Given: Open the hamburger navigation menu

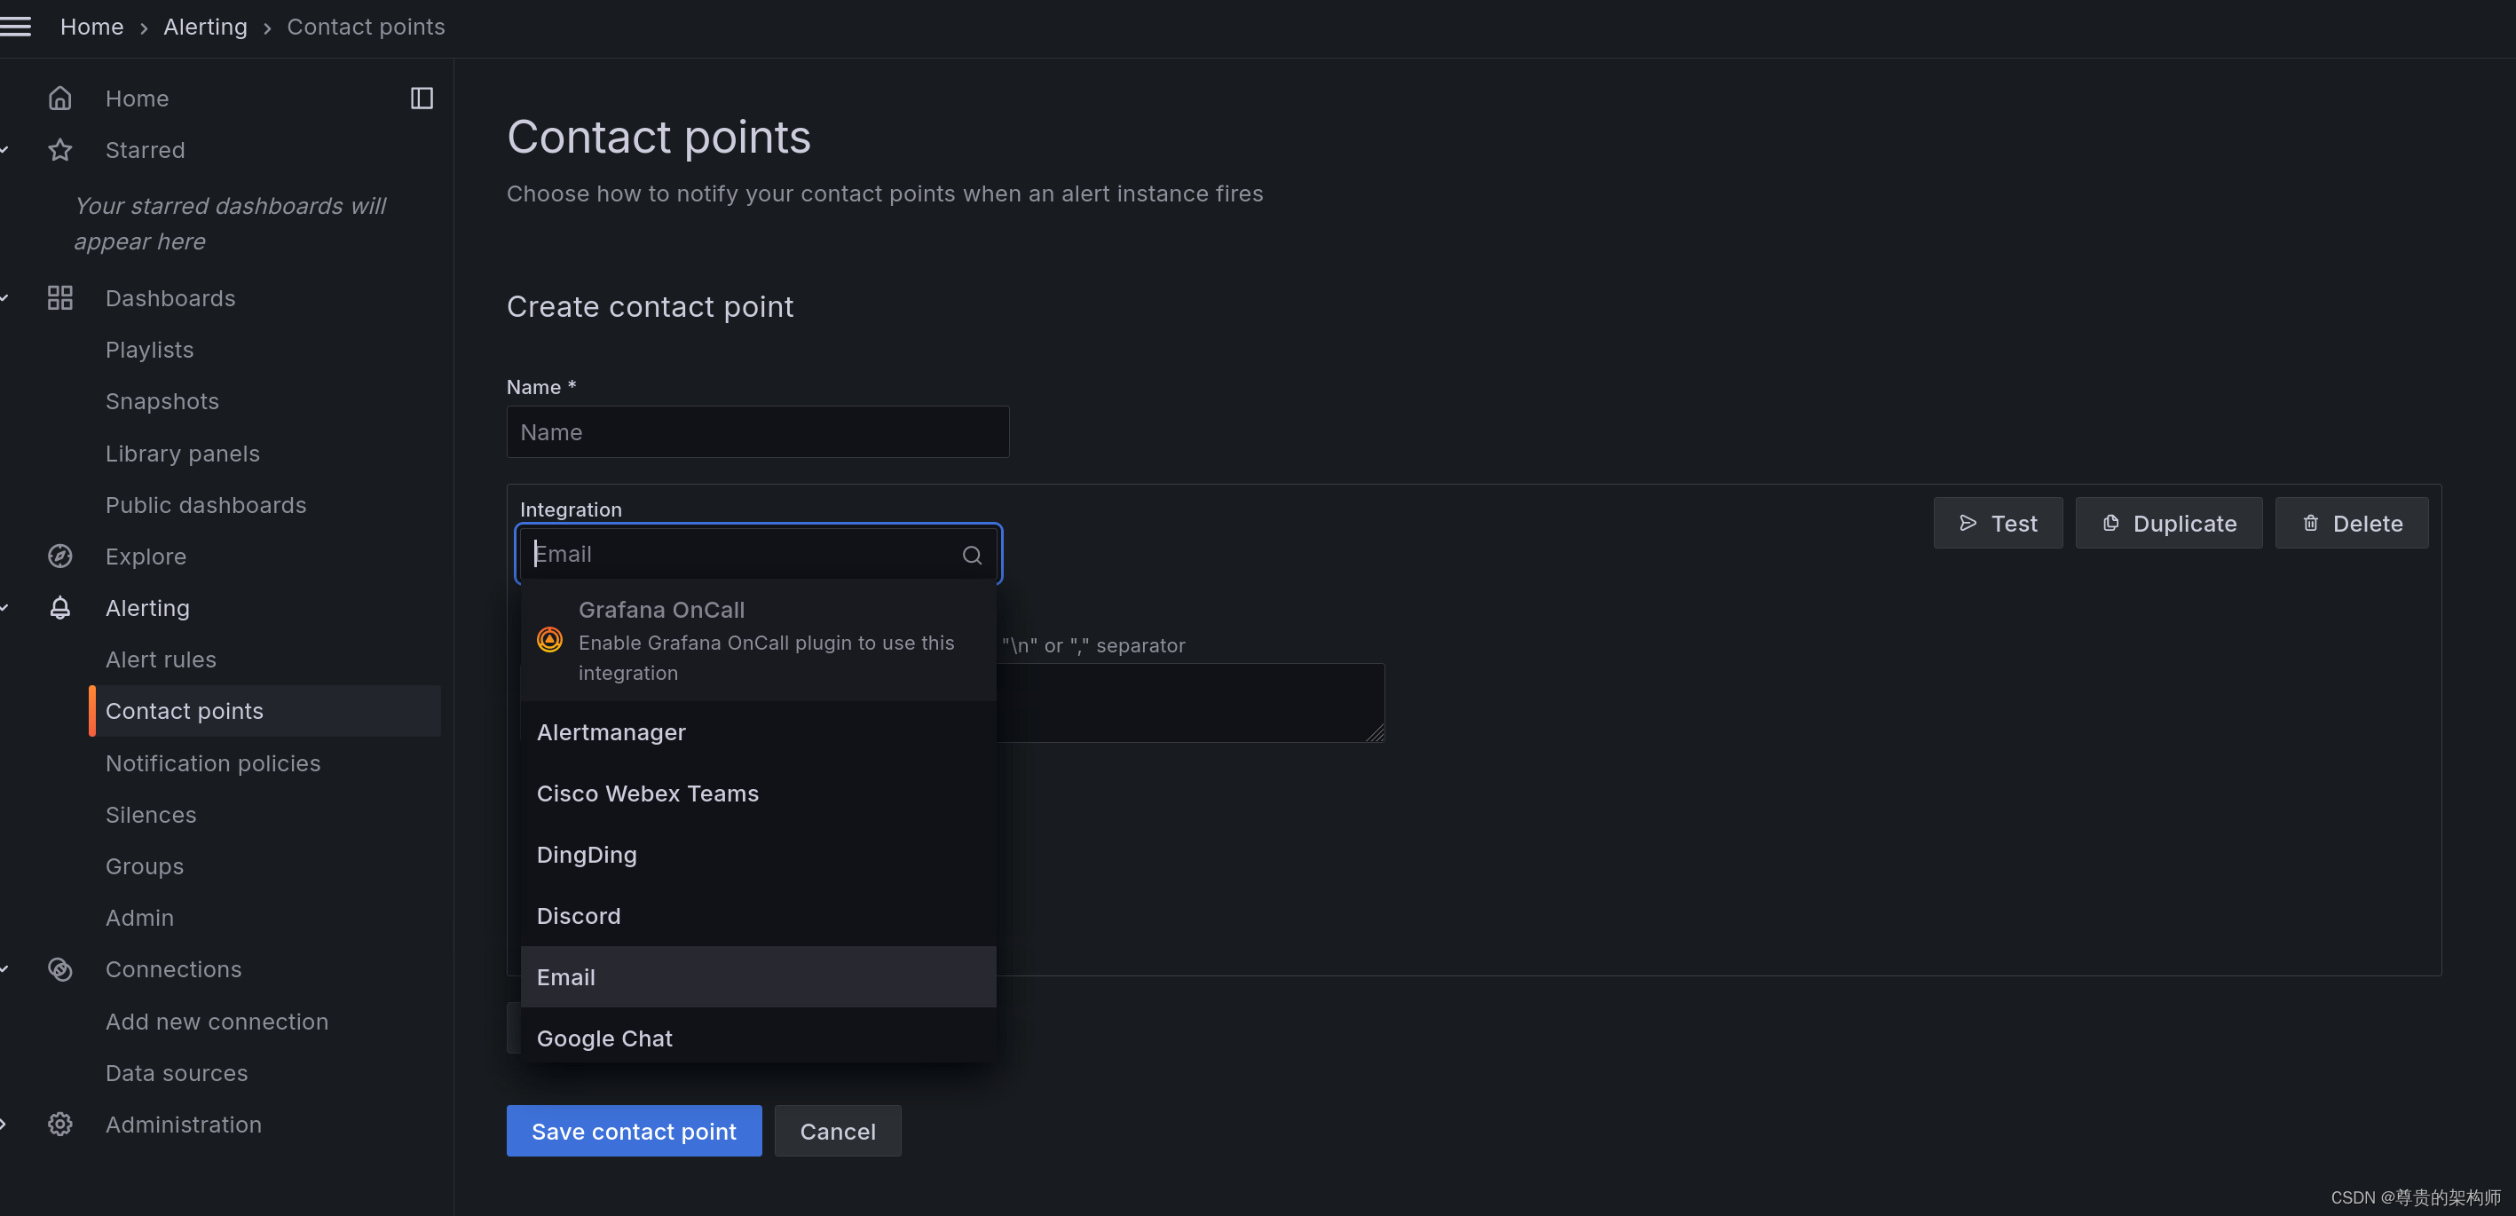Looking at the screenshot, I should pyautogui.click(x=17, y=27).
